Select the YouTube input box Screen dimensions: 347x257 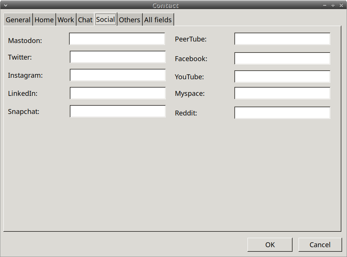coord(282,77)
